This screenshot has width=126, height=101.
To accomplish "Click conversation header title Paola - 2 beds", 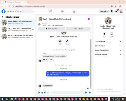I will coord(57,19).
